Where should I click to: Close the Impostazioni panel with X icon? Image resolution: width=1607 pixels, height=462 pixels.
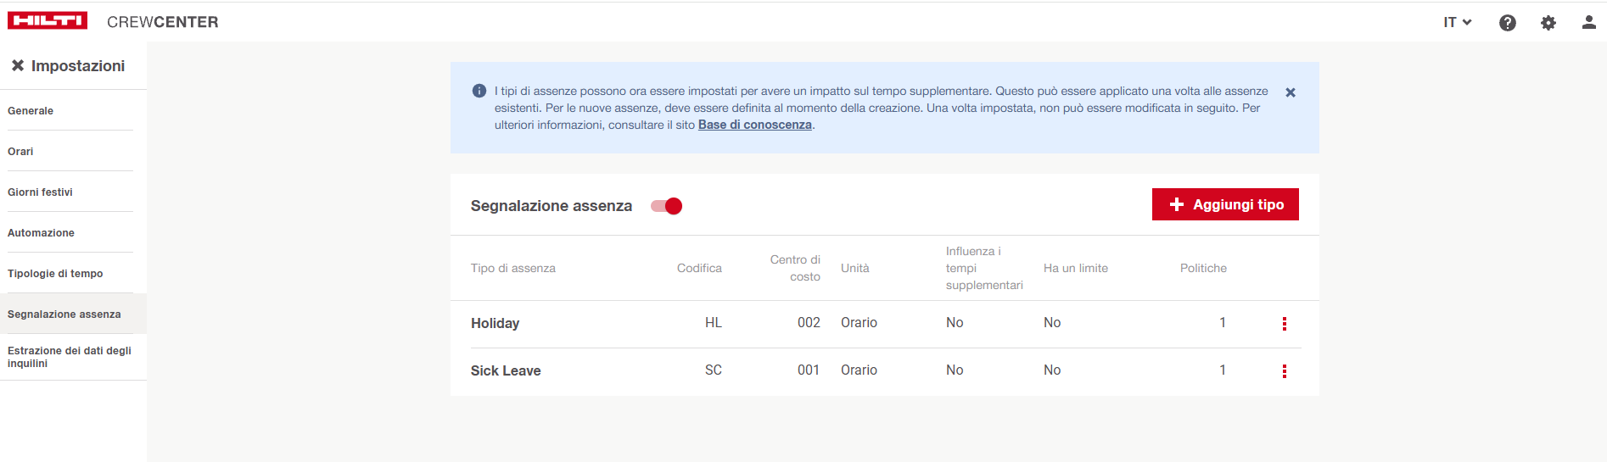[x=18, y=65]
